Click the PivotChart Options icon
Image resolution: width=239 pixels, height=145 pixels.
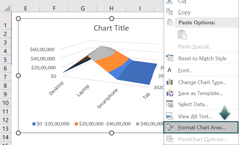170,139
